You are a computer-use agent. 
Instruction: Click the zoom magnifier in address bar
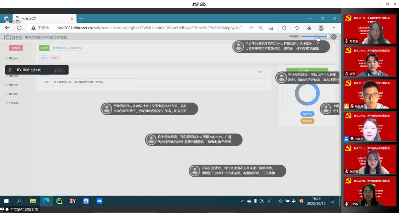point(261,28)
